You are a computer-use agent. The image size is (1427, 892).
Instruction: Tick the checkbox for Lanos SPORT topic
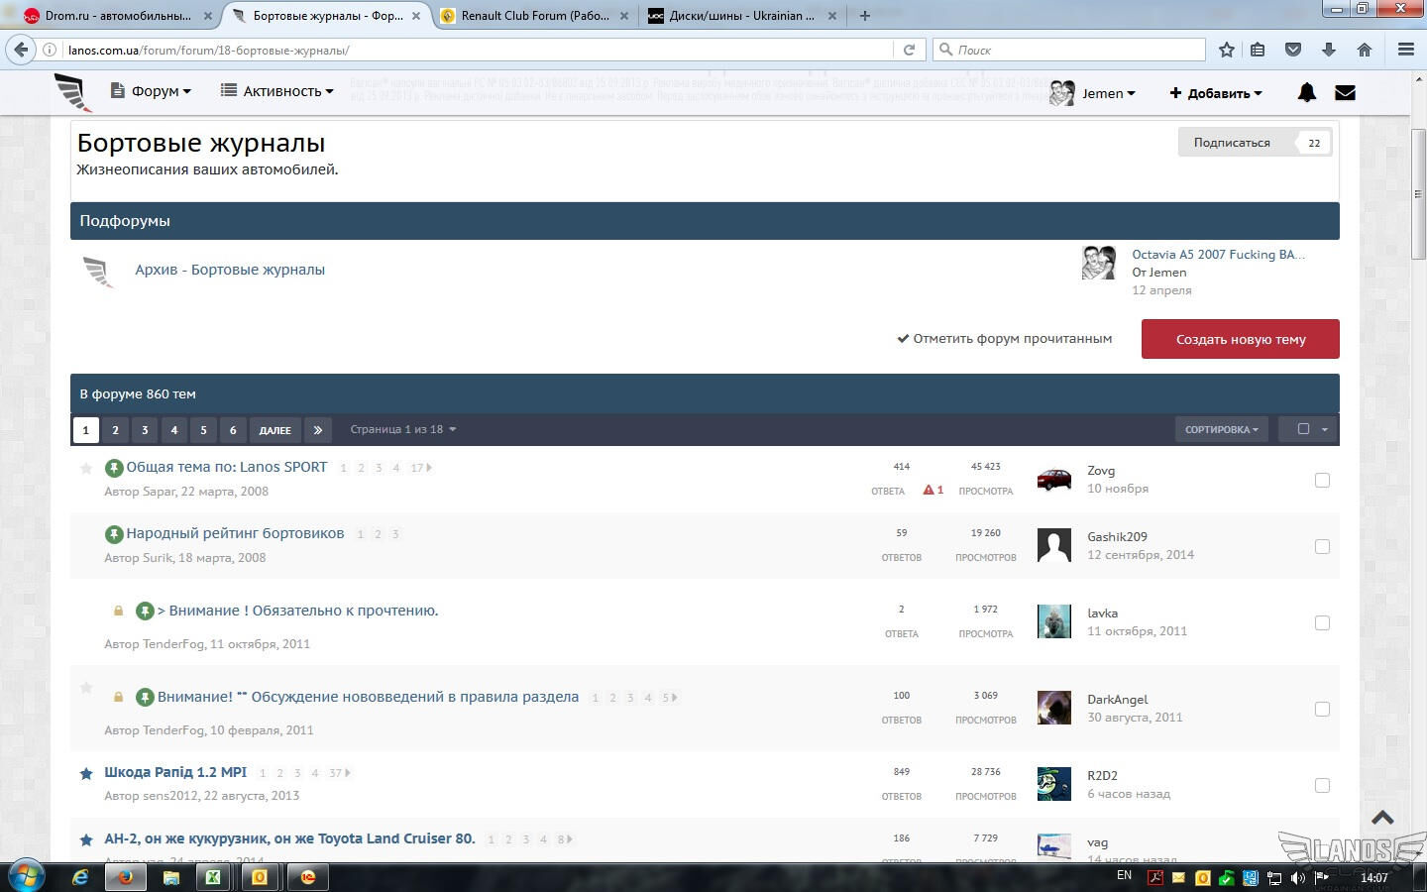(1322, 481)
